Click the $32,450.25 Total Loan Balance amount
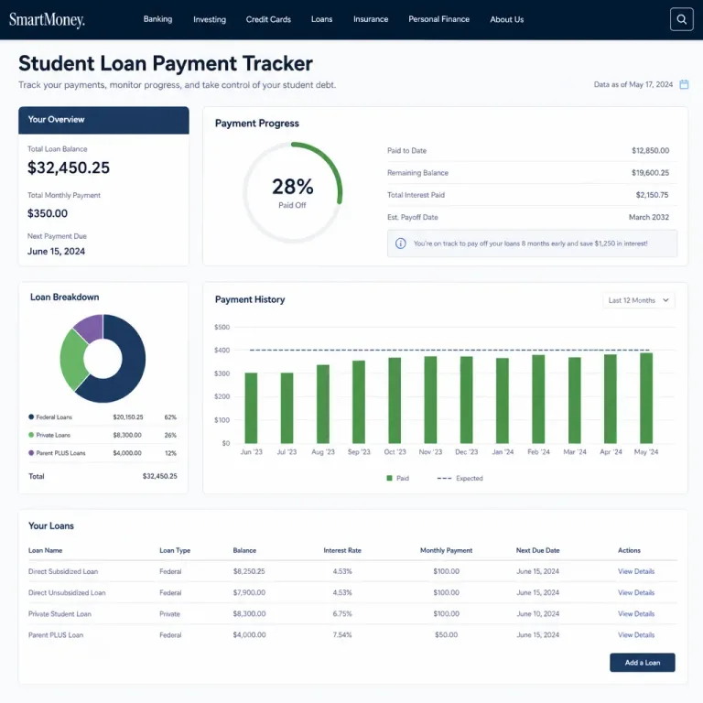The width and height of the screenshot is (703, 703). 69,168
